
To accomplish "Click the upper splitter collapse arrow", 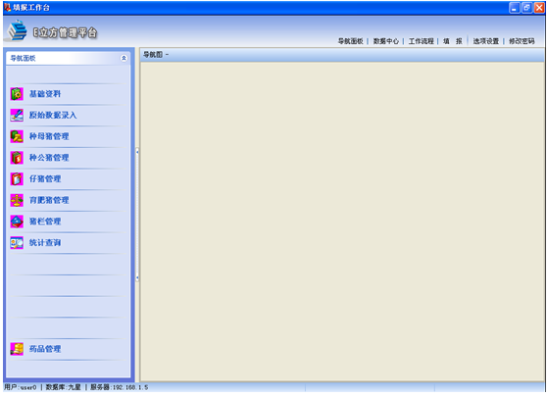I will (x=137, y=152).
